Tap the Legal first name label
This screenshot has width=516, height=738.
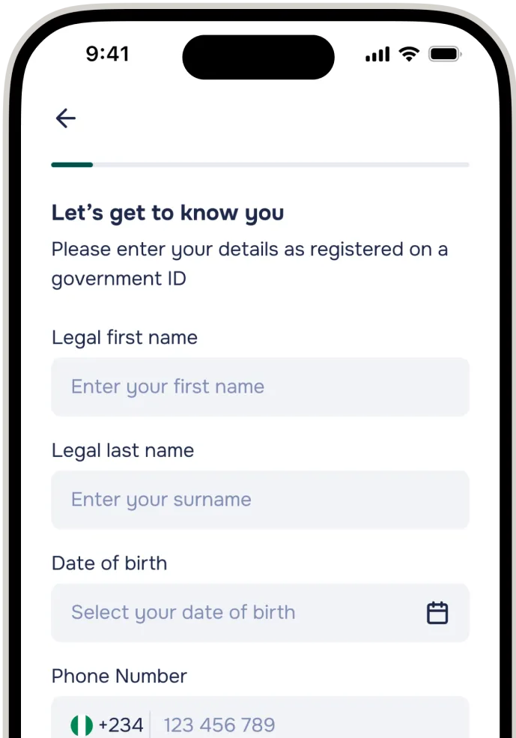click(124, 338)
